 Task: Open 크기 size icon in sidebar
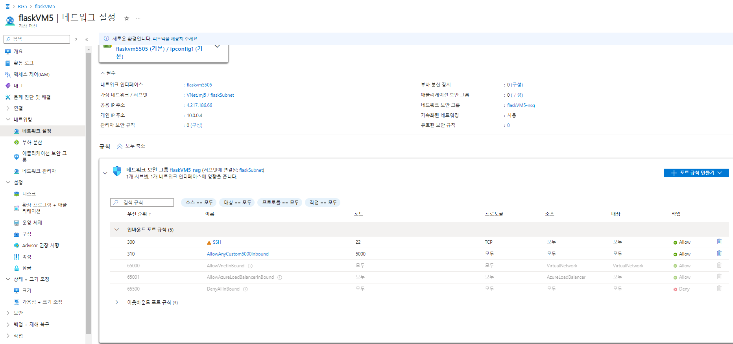point(17,291)
